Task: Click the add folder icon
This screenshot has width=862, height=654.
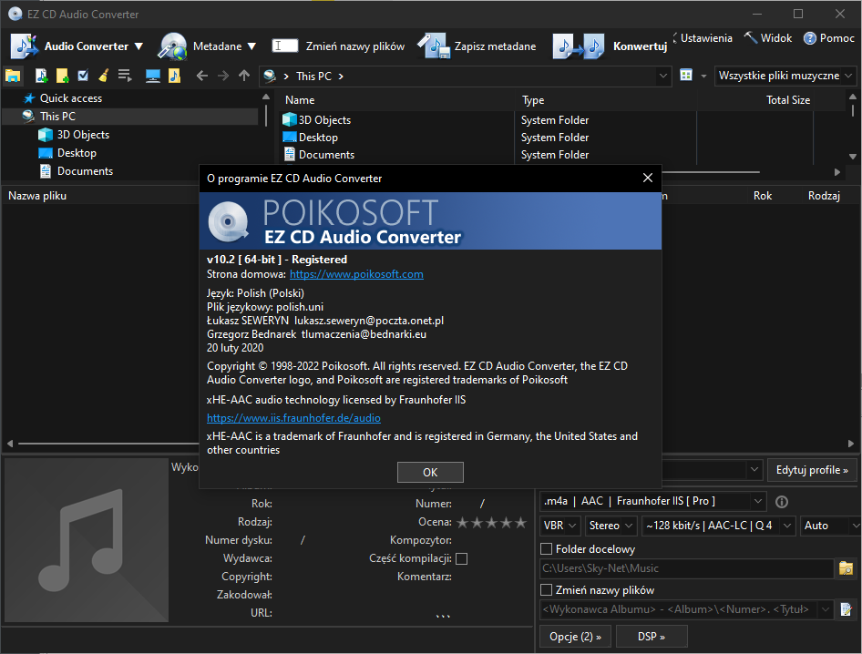Action: click(62, 76)
